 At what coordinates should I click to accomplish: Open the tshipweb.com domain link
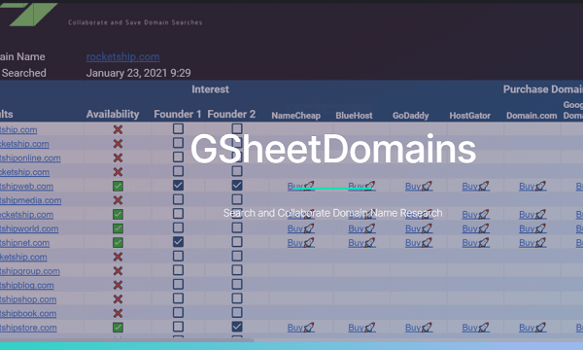tap(26, 187)
